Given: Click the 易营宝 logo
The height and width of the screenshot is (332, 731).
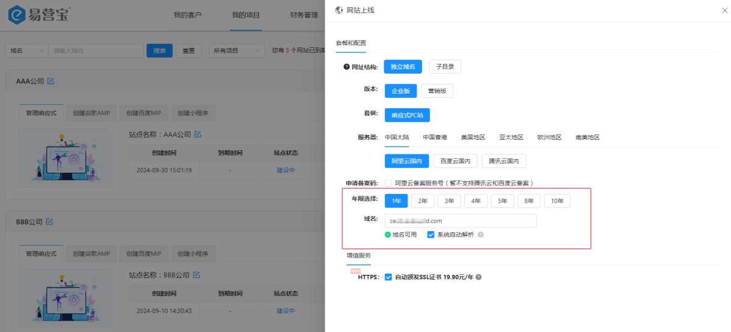Looking at the screenshot, I should [x=40, y=15].
